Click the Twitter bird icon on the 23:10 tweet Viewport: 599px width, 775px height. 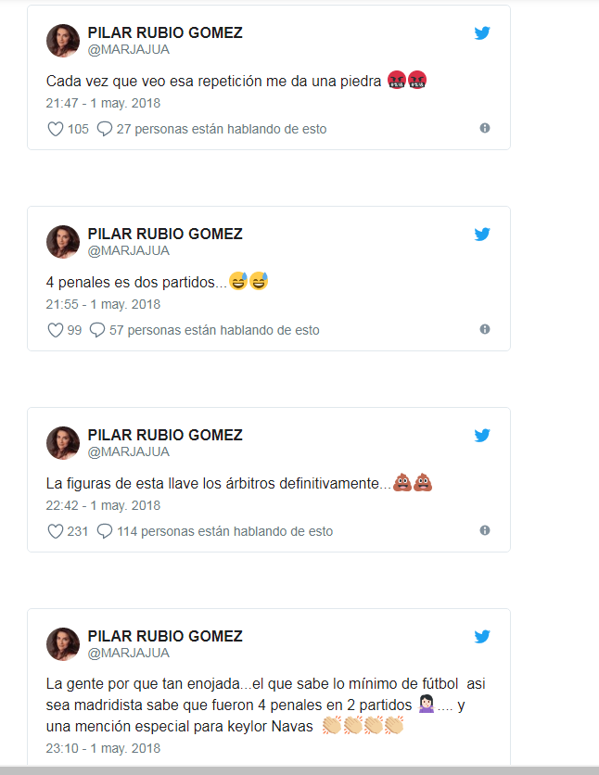[x=482, y=637]
